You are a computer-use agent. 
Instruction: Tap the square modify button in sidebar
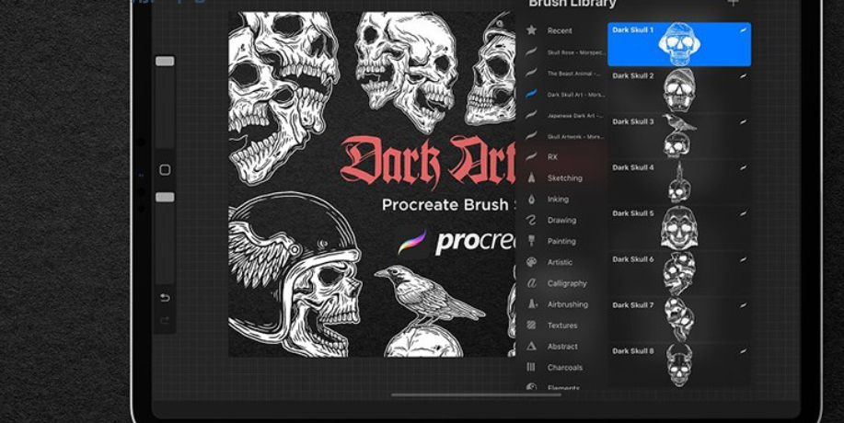tap(166, 170)
